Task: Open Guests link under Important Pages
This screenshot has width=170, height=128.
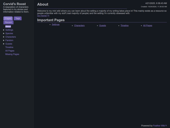Action: coord(103,26)
